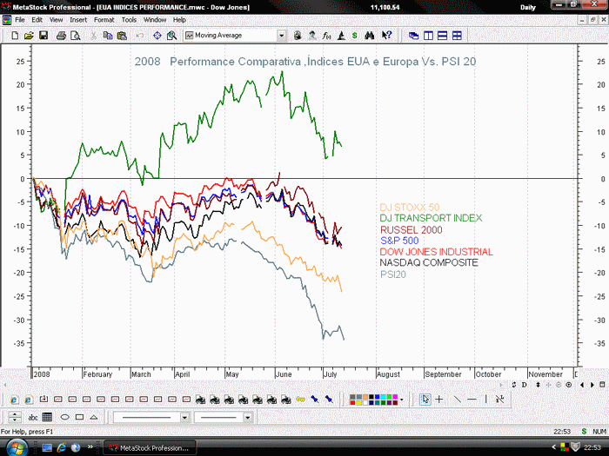Select the diagonal trendline tool

coord(457,400)
